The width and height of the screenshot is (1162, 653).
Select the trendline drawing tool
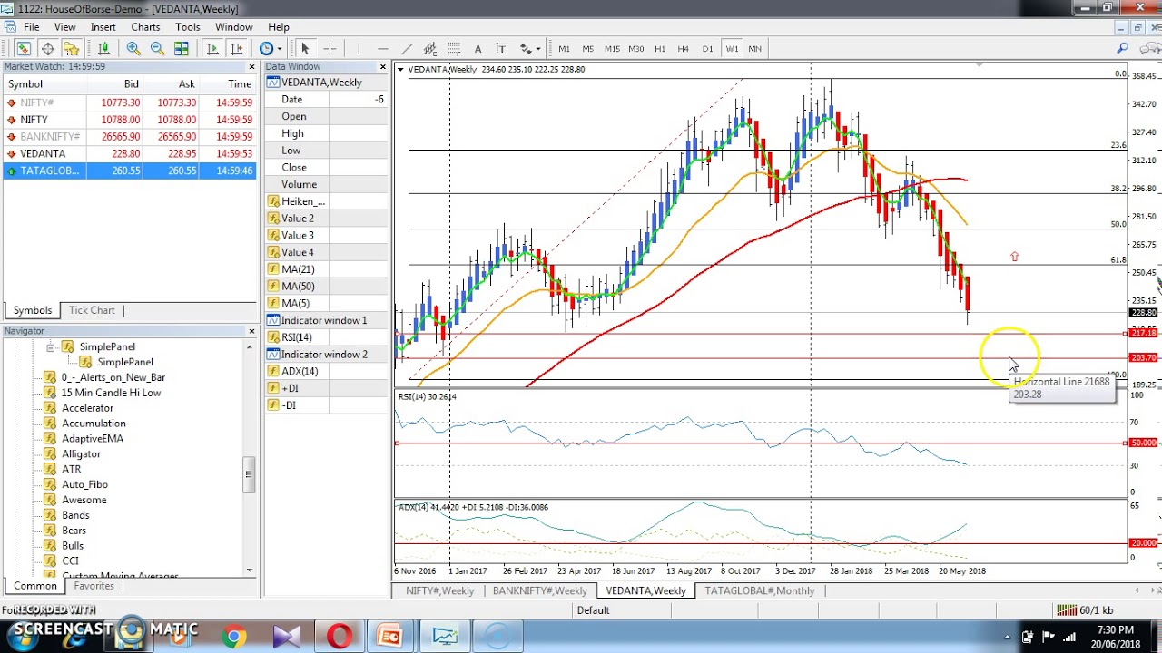tap(406, 48)
